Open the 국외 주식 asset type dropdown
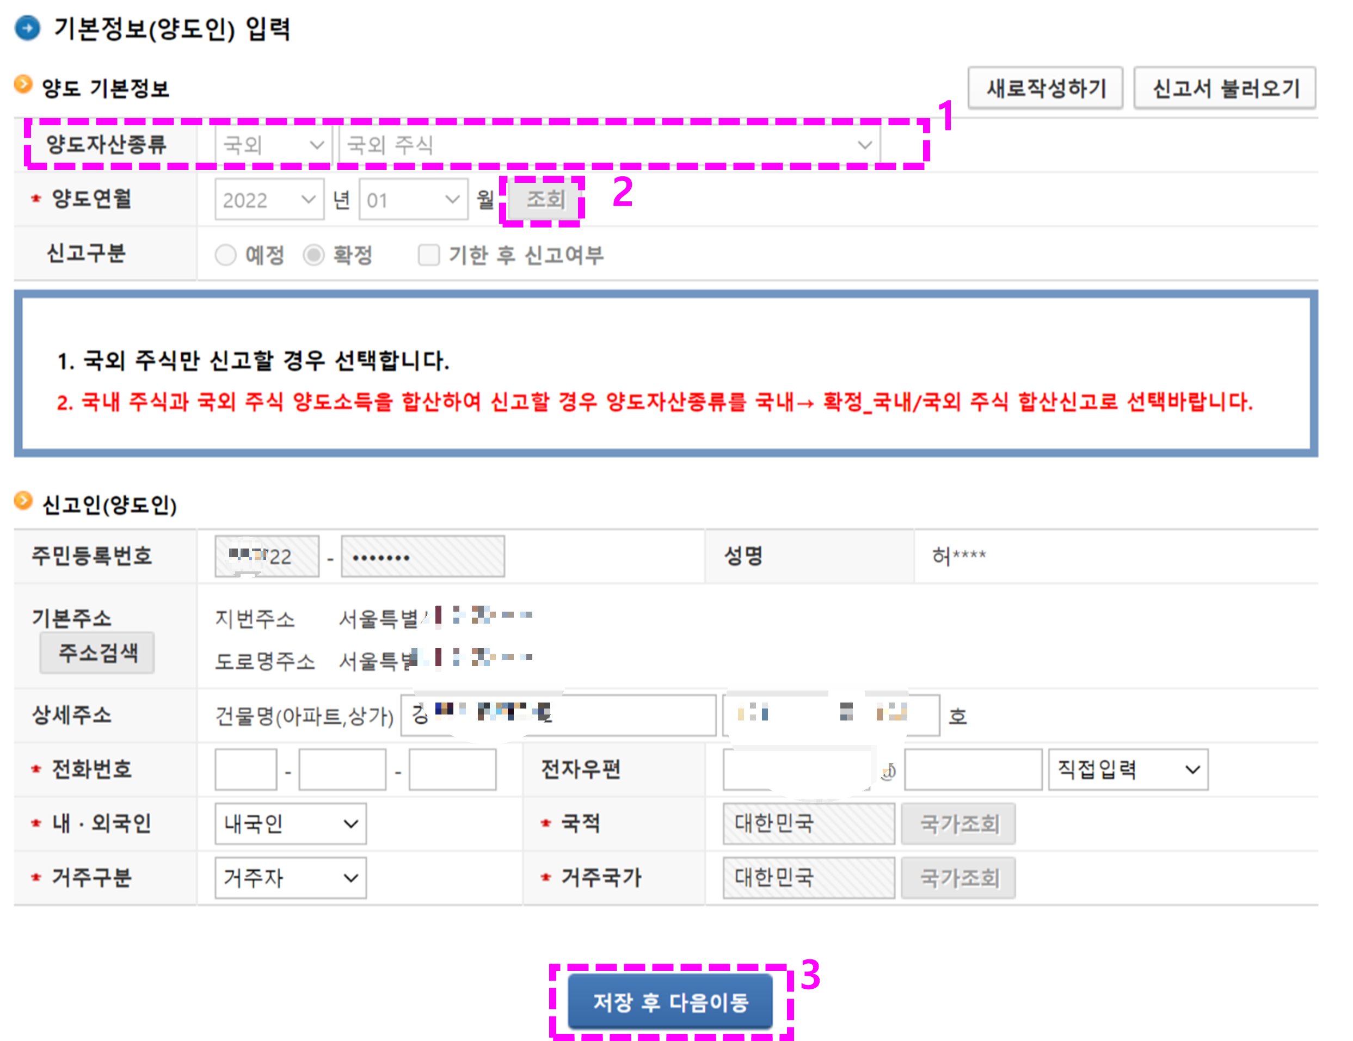1353x1041 pixels. pos(609,145)
